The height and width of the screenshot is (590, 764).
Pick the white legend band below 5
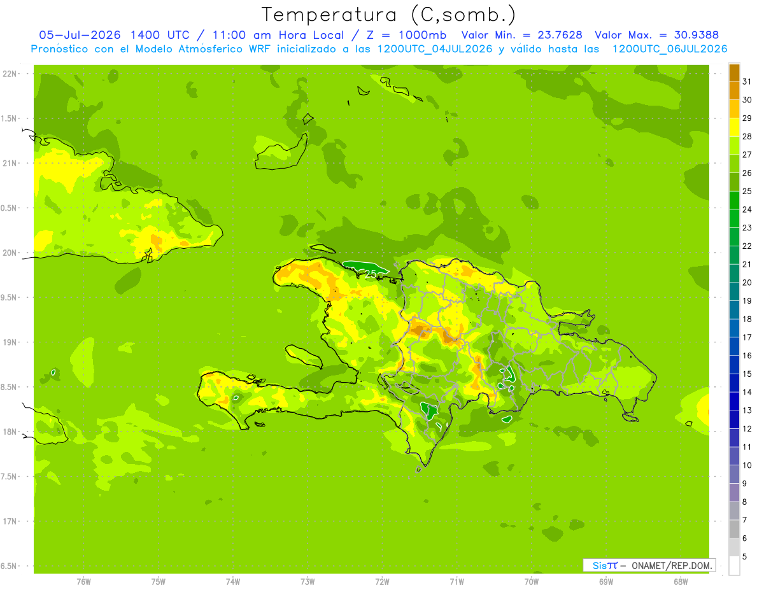(734, 565)
